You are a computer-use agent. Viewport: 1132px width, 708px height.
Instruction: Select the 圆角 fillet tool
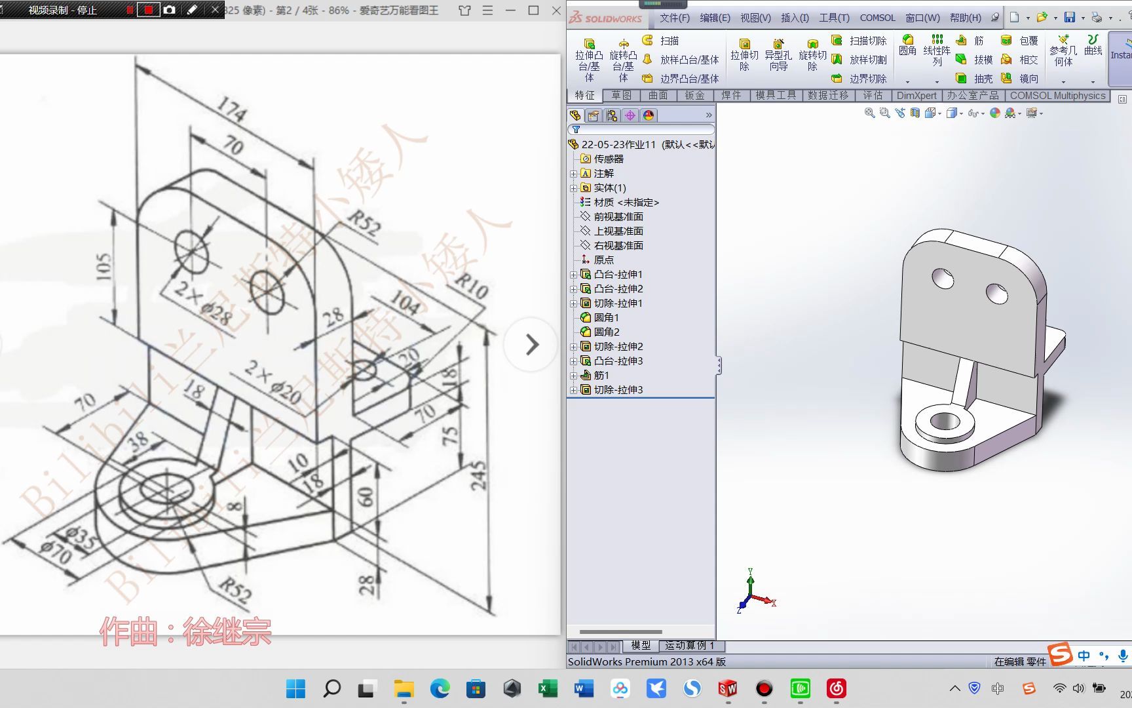[908, 46]
